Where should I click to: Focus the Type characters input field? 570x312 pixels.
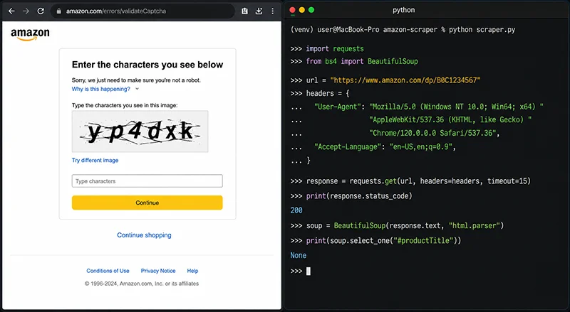(x=147, y=181)
